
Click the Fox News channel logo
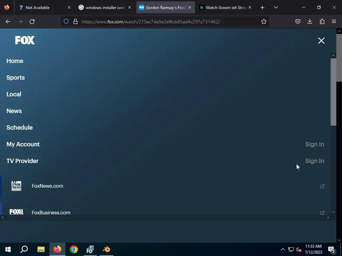pyautogui.click(x=16, y=186)
